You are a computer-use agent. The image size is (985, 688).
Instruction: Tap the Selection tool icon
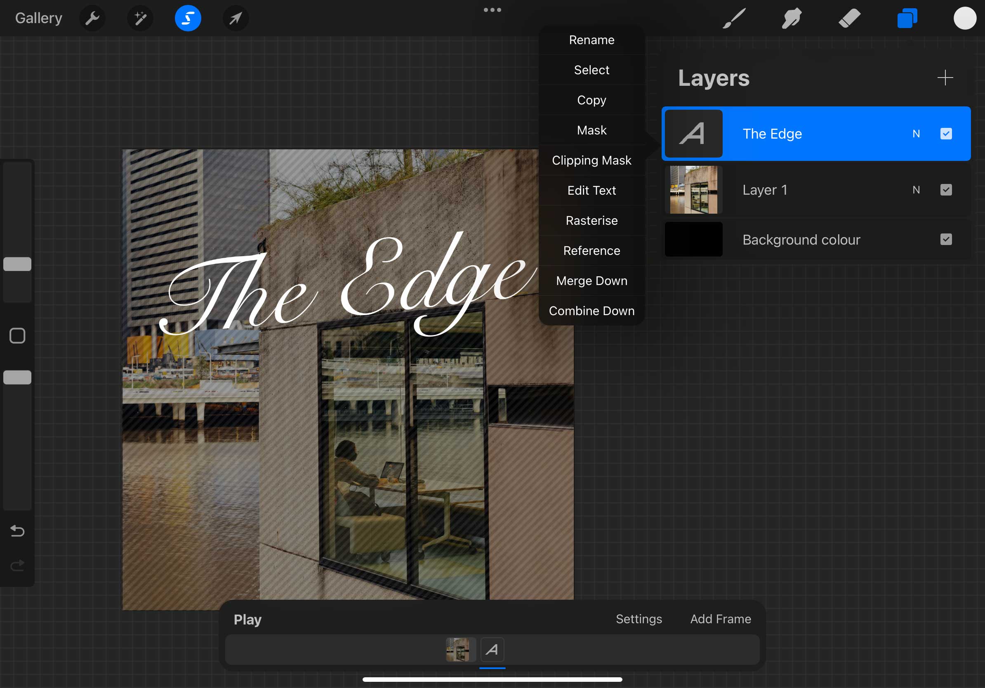coord(188,19)
